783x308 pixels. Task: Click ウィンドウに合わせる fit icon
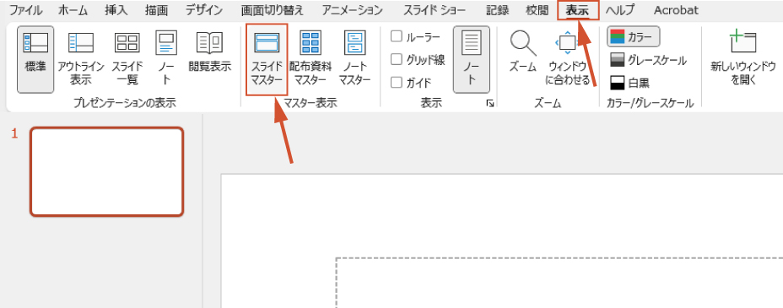[567, 43]
